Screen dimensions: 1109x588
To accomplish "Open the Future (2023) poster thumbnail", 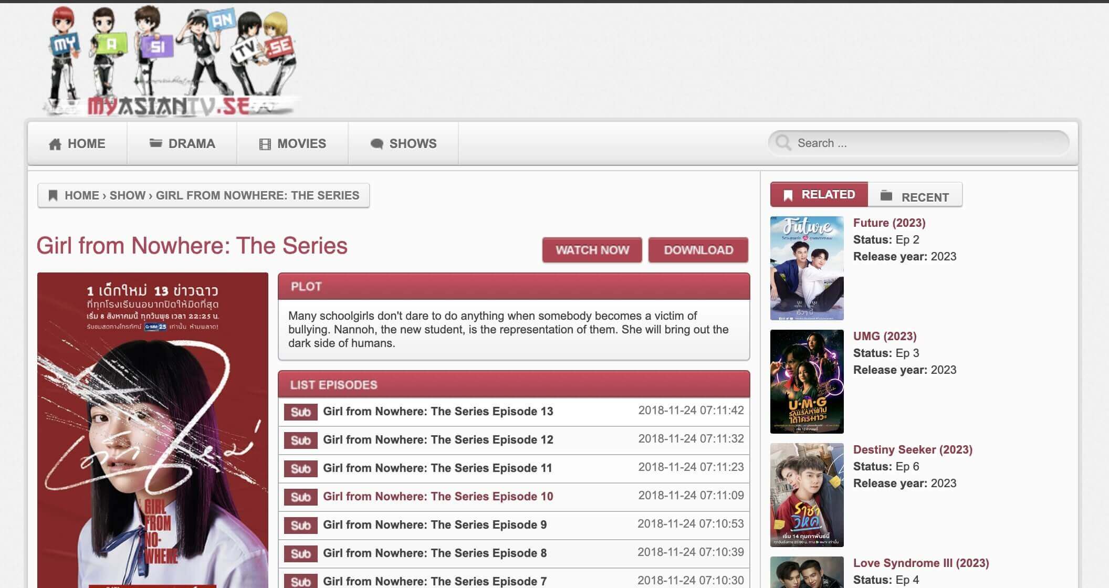I will [807, 268].
